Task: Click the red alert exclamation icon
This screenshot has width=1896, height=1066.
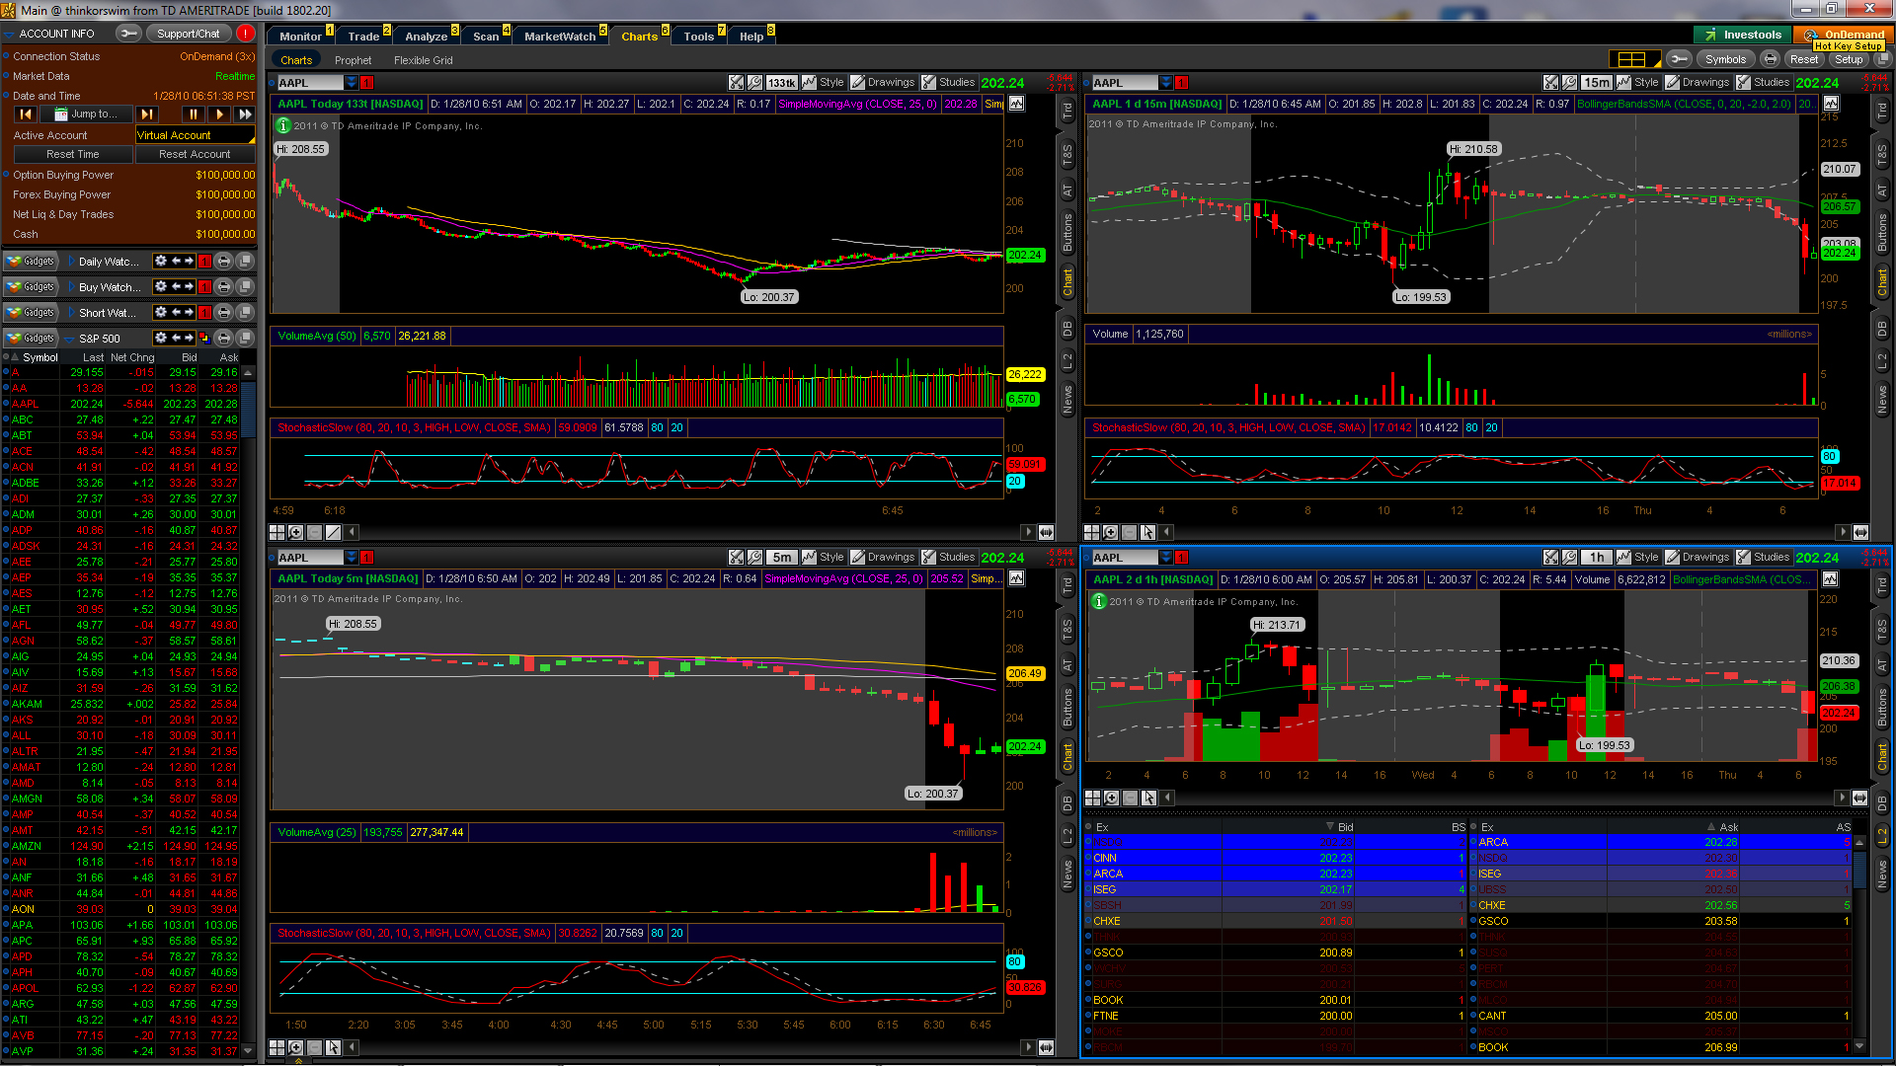Action: click(x=246, y=34)
